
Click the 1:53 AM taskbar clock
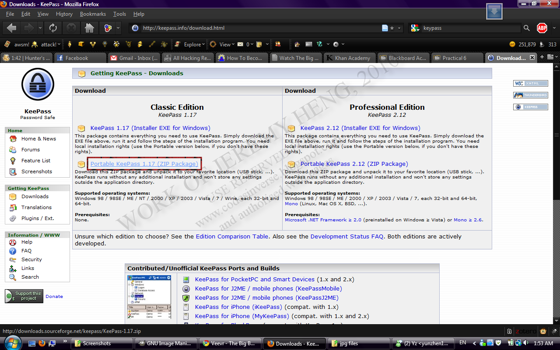tap(543, 343)
